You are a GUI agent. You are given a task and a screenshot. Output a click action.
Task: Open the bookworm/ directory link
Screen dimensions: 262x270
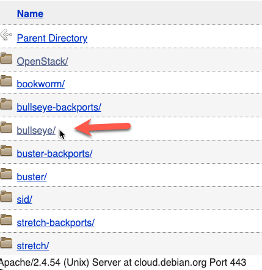pos(41,84)
